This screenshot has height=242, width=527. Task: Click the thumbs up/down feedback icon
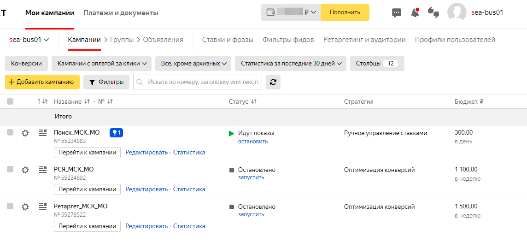tap(433, 13)
